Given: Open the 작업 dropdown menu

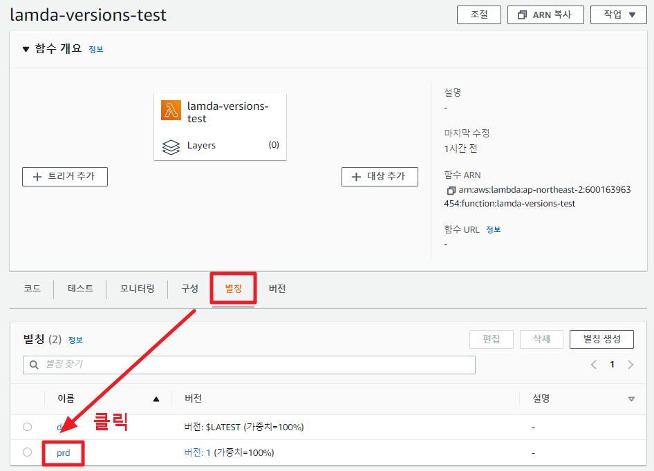Looking at the screenshot, I should tap(619, 15).
